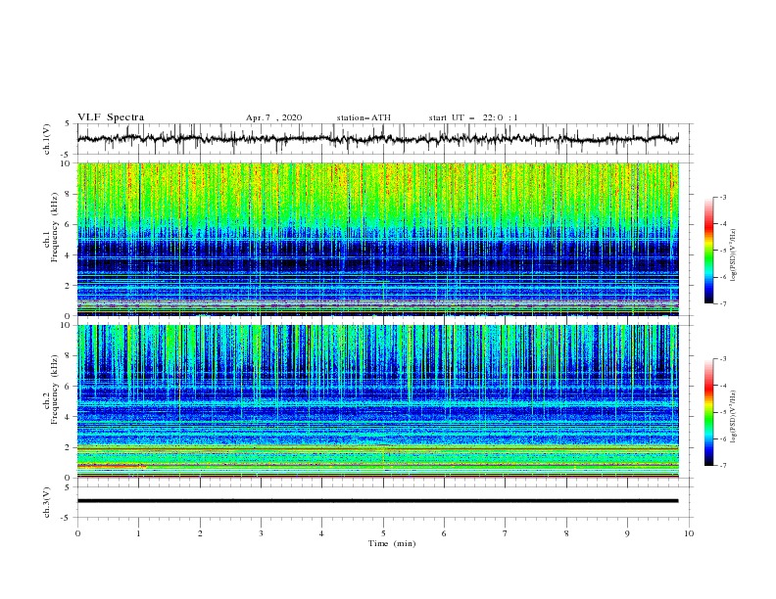This screenshot has height=599, width=776.
Task: Select the "start UT = 22:0 :1" text
Action: pyautogui.click(x=473, y=117)
